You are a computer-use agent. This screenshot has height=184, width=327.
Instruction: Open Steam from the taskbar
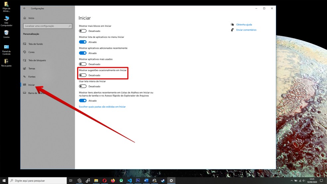[163, 180]
